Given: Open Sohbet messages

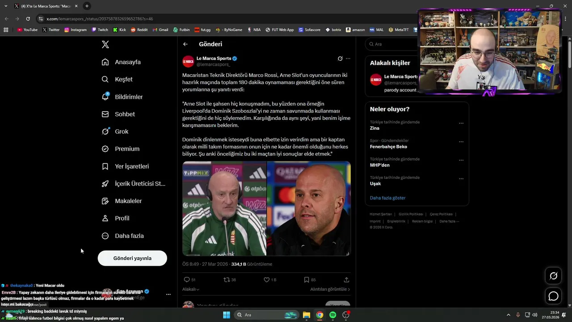Looking at the screenshot, I should [118, 114].
